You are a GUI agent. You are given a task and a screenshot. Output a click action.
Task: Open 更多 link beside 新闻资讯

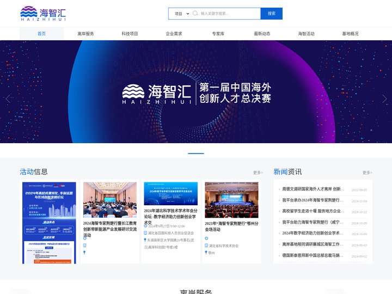pyautogui.click(x=367, y=173)
